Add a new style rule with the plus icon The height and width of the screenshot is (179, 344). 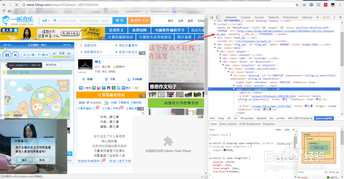[293, 129]
